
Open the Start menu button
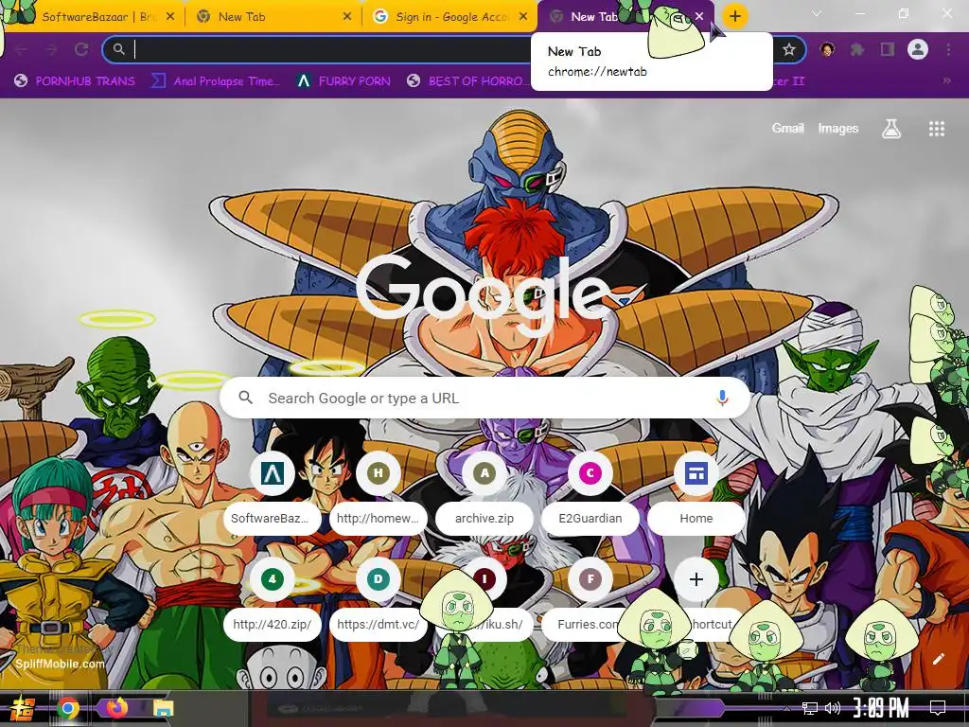(x=22, y=708)
